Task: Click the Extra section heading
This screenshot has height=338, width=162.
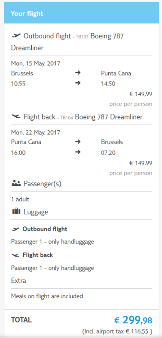Action: pyautogui.click(x=18, y=281)
